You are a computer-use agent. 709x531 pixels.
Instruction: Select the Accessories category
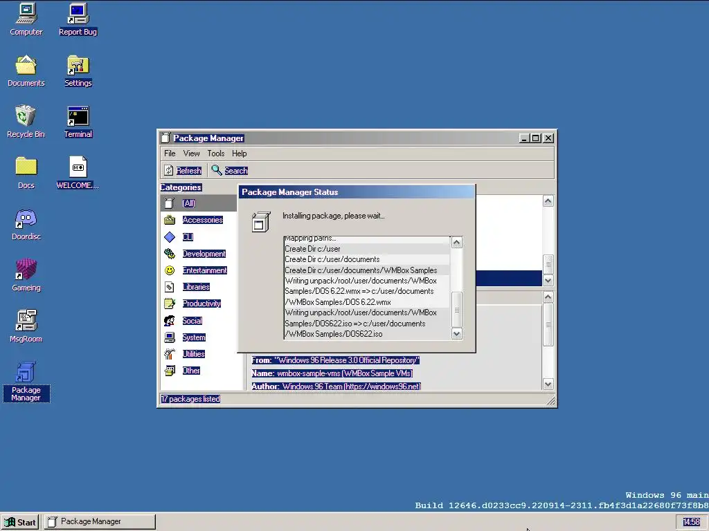coord(199,220)
